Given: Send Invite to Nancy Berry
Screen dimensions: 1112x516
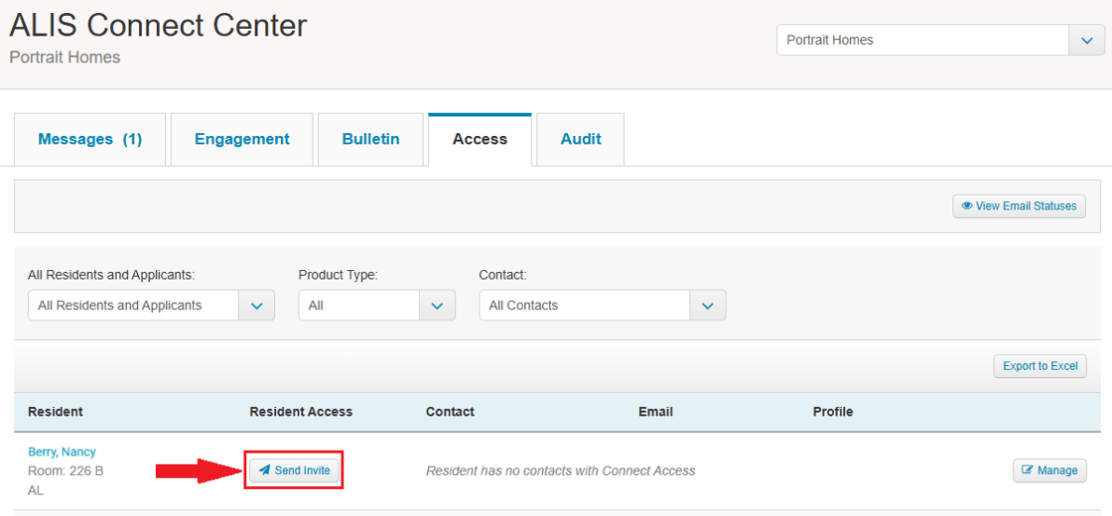Looking at the screenshot, I should 294,470.
